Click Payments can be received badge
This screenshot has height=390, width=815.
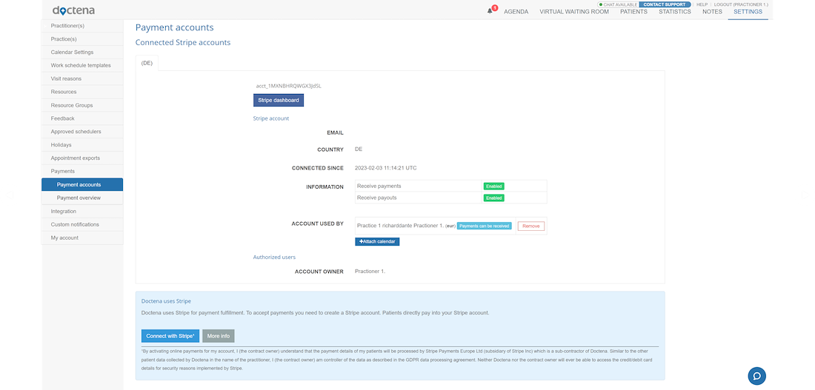coord(485,226)
